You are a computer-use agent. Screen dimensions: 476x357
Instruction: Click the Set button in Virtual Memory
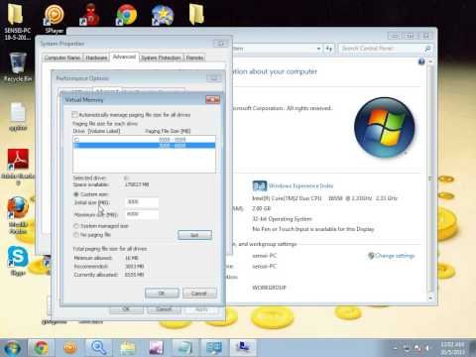pyautogui.click(x=194, y=235)
